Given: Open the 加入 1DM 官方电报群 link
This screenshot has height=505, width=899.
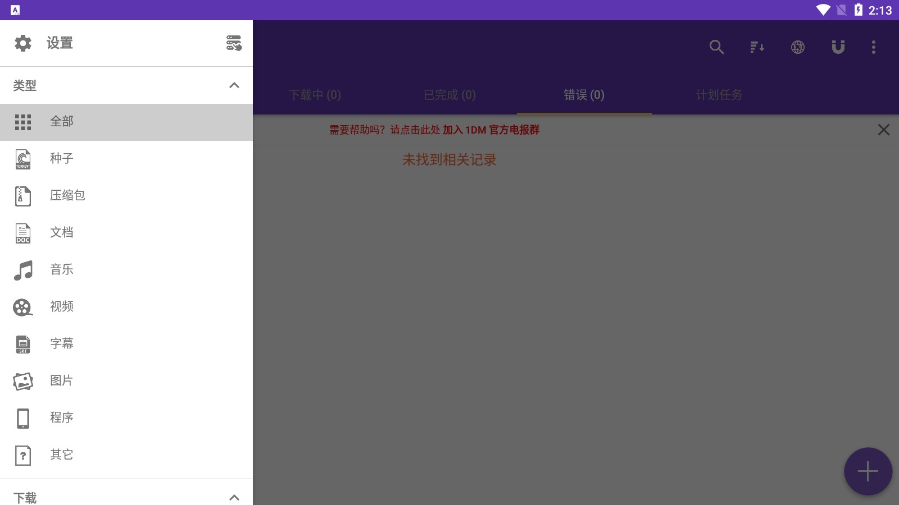Looking at the screenshot, I should click(491, 130).
